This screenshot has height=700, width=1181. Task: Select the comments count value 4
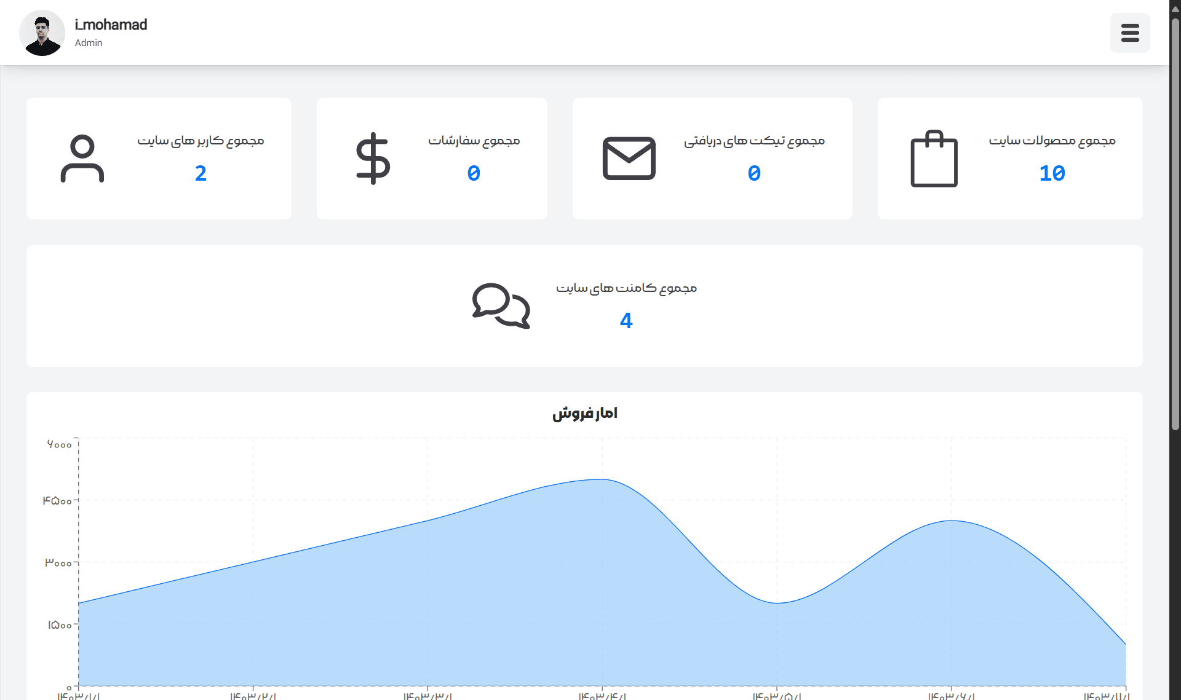626,321
